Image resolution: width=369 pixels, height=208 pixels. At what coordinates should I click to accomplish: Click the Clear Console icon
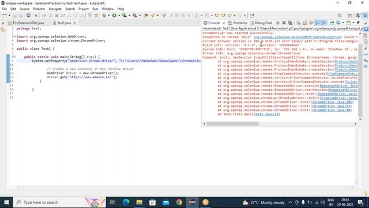(x=299, y=23)
